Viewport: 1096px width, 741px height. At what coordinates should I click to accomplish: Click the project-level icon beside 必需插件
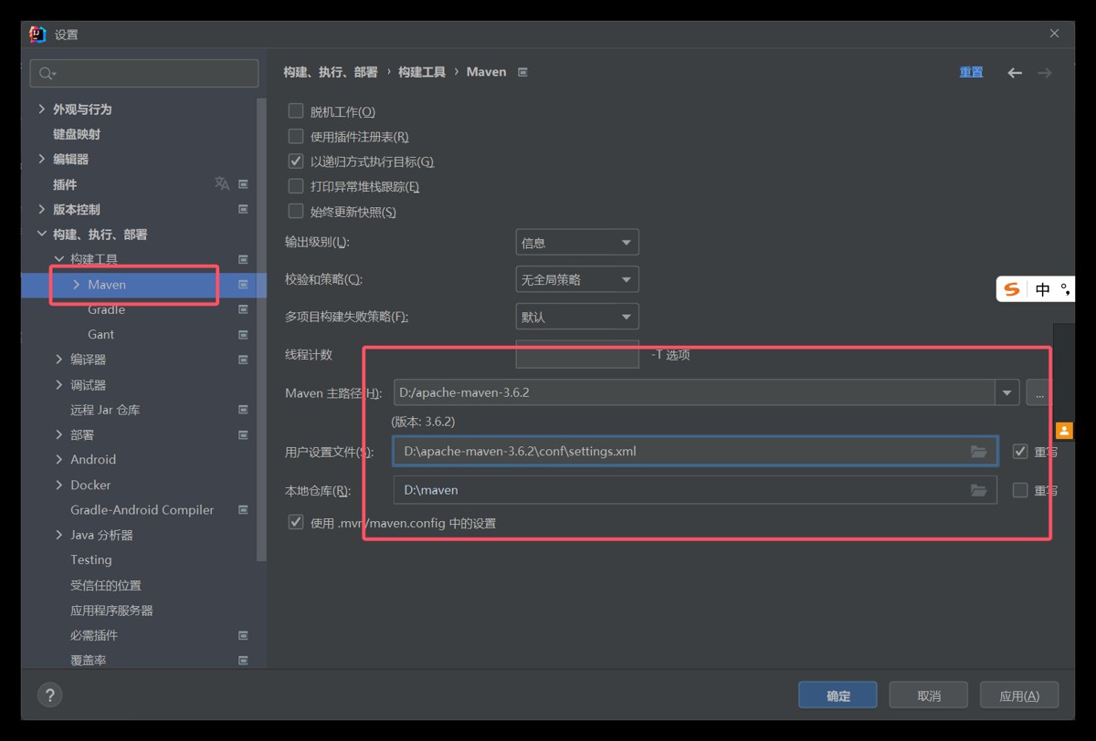[x=243, y=635]
